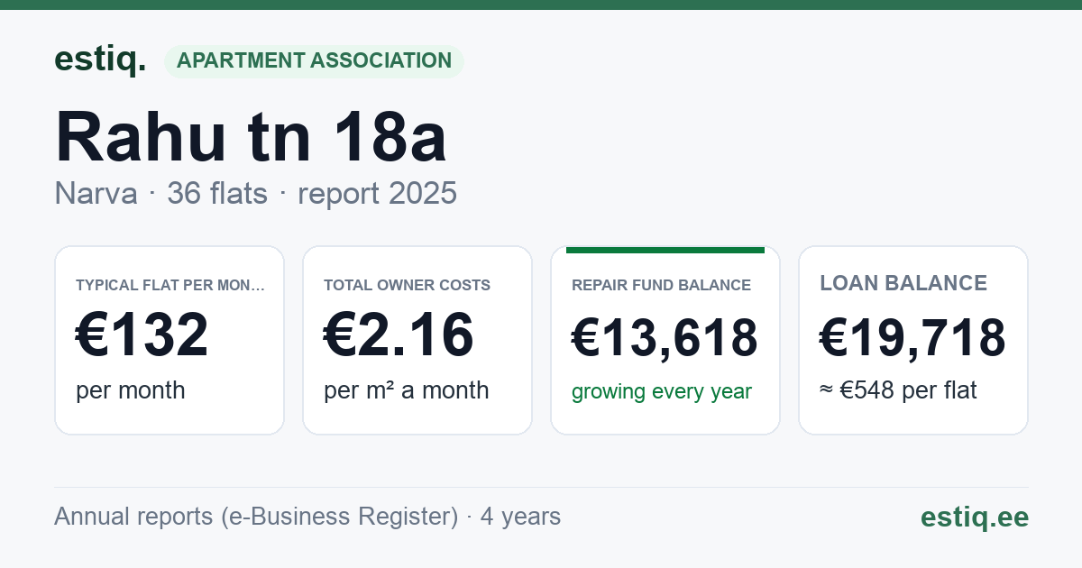The image size is (1082, 568).
Task: Click the €132 value
Action: (142, 334)
